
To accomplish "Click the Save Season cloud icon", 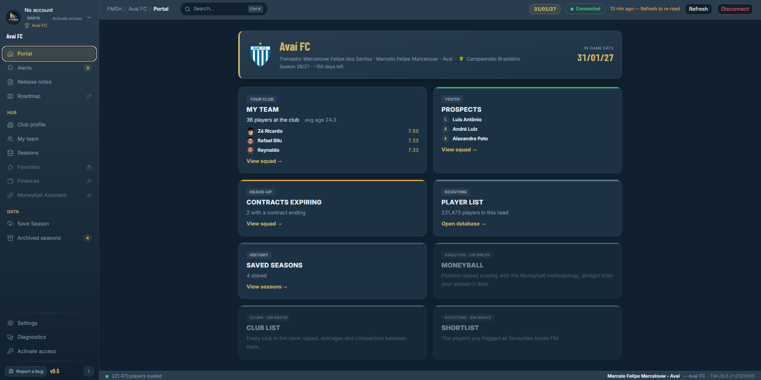I will [10, 224].
